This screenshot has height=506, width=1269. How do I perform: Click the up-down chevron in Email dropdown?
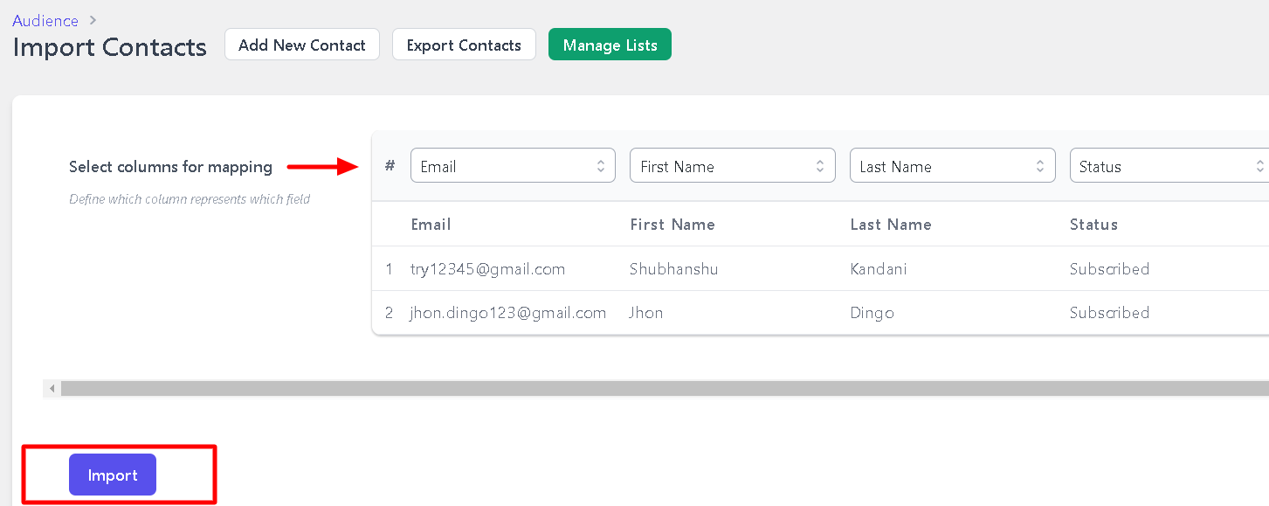click(601, 166)
